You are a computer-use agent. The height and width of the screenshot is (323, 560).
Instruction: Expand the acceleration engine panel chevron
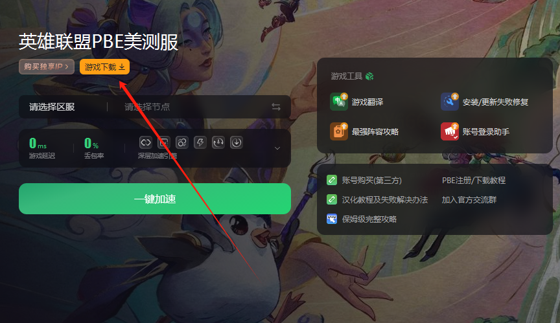[277, 148]
